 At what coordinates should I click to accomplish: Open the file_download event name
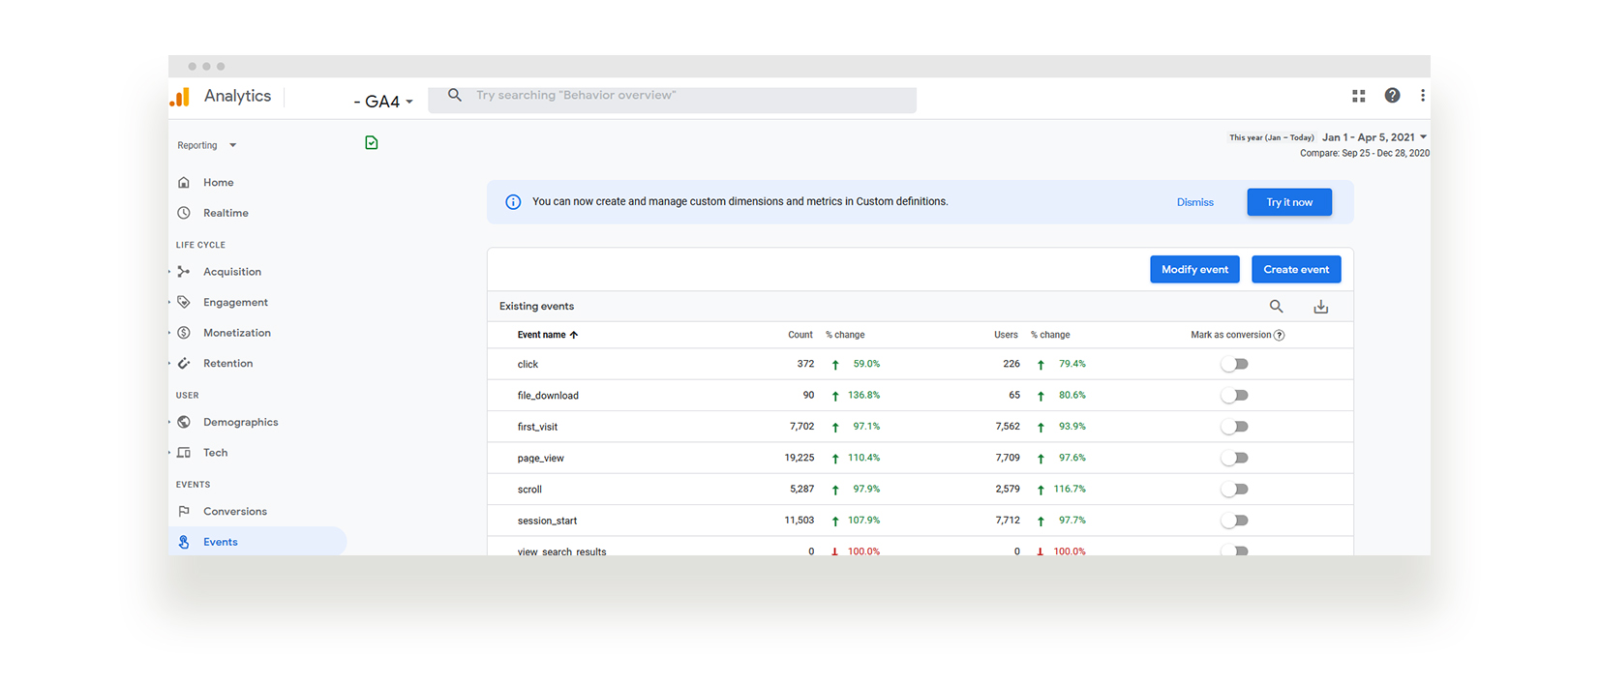click(548, 396)
